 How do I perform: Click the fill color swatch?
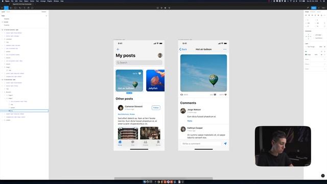coord(306,55)
